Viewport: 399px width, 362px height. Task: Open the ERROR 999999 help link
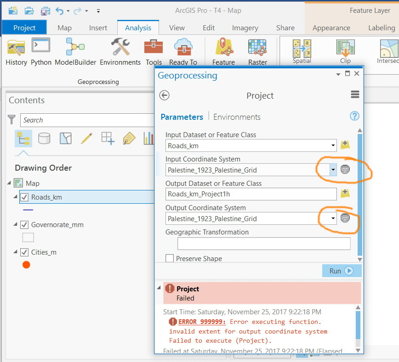[x=202, y=322]
